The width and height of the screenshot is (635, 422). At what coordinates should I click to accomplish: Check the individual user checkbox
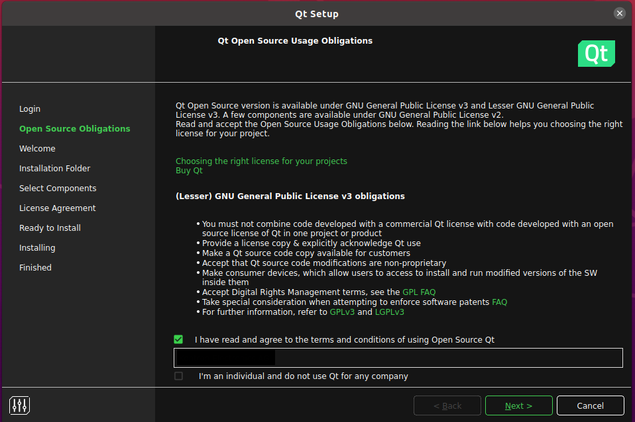(x=178, y=376)
